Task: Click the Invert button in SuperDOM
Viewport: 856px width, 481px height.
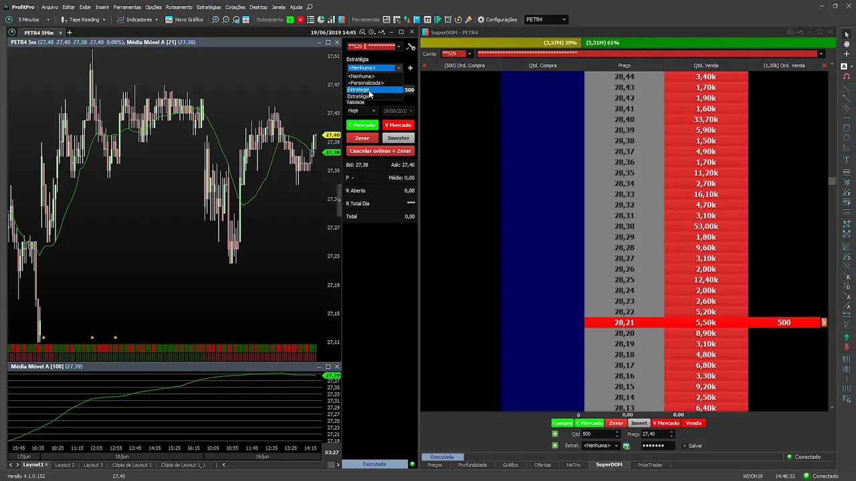Action: click(x=639, y=423)
